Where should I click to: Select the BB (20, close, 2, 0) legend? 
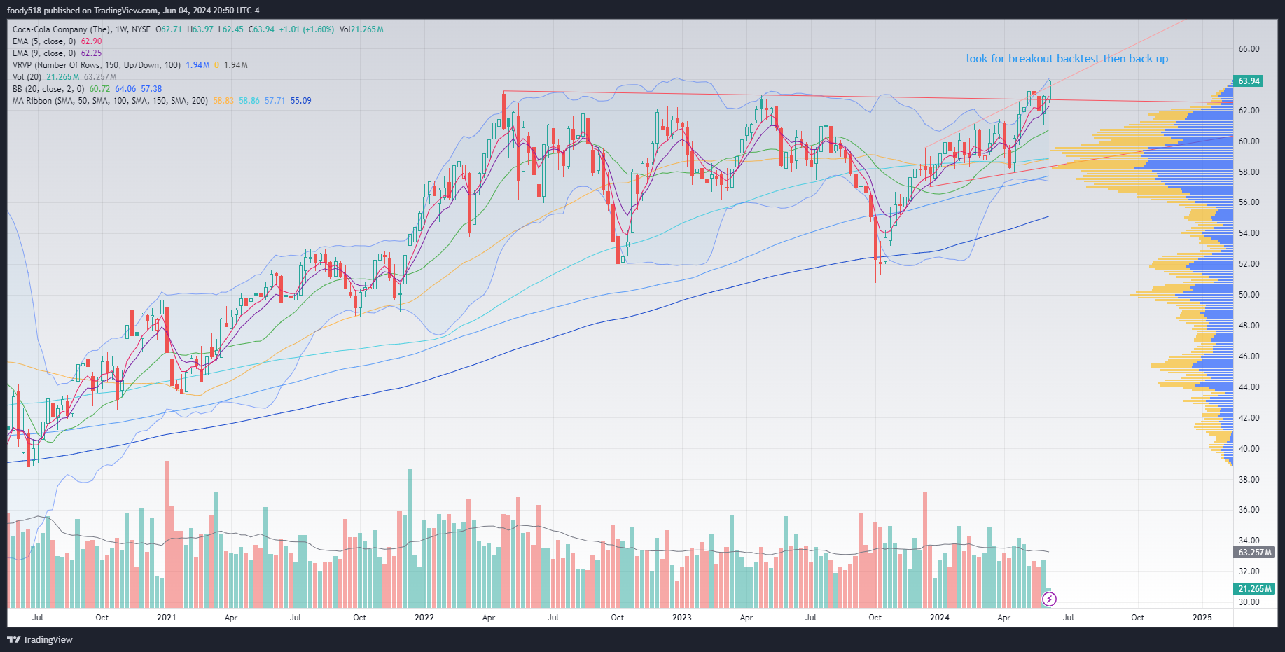[48, 89]
